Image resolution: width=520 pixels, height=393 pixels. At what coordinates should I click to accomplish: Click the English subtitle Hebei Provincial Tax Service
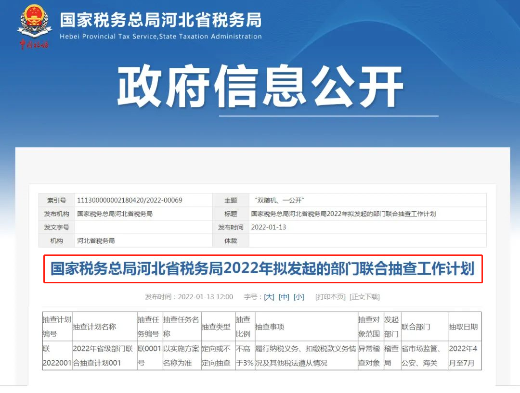point(161,37)
